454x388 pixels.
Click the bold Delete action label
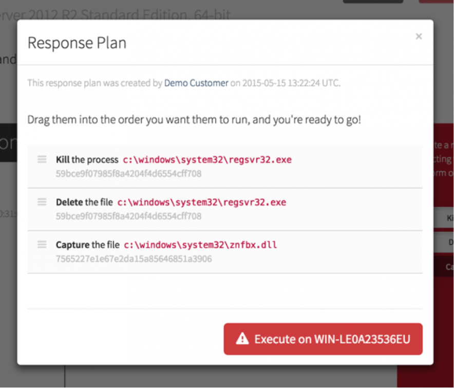click(x=69, y=202)
